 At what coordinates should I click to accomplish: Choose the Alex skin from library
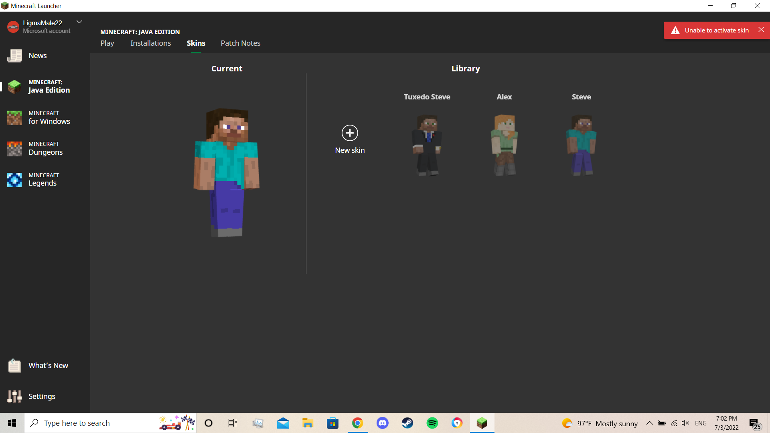[x=504, y=145]
